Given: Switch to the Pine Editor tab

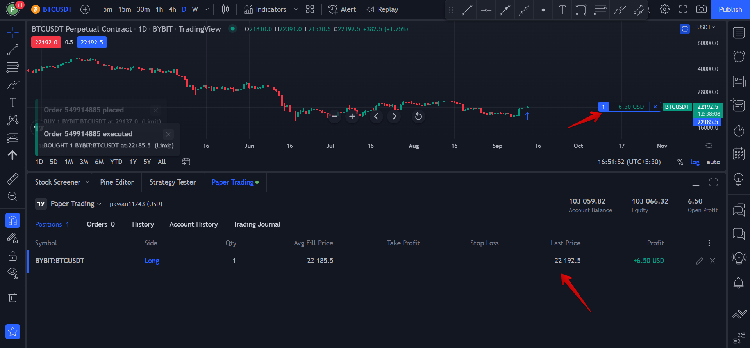Looking at the screenshot, I should pyautogui.click(x=117, y=182).
